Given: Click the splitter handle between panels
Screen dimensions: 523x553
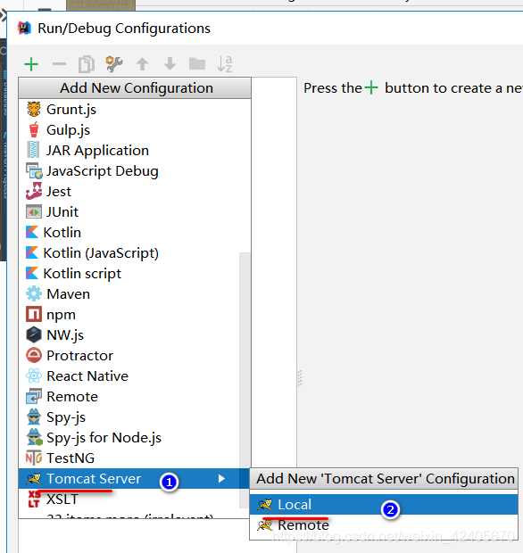Looking at the screenshot, I should coord(300,378).
